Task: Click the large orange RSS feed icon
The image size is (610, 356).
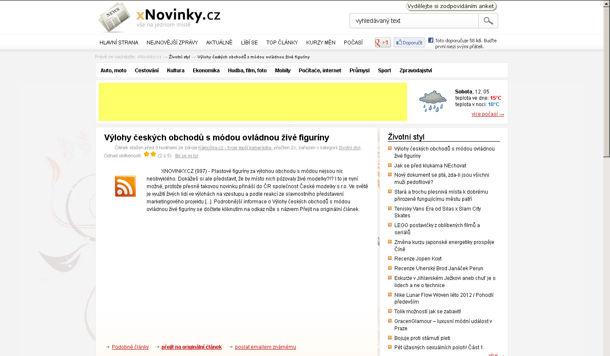Action: 125,186
